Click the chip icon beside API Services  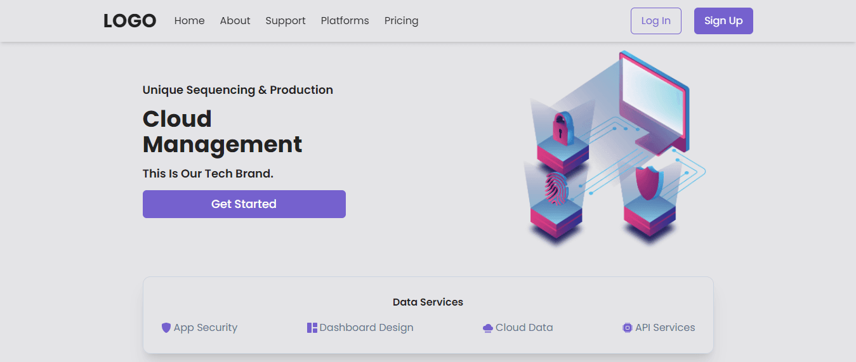pyautogui.click(x=628, y=328)
